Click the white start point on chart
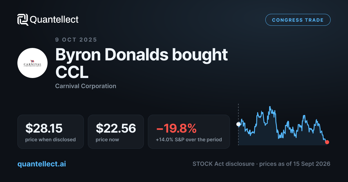The width and height of the screenshot is (348, 182). (x=238, y=124)
